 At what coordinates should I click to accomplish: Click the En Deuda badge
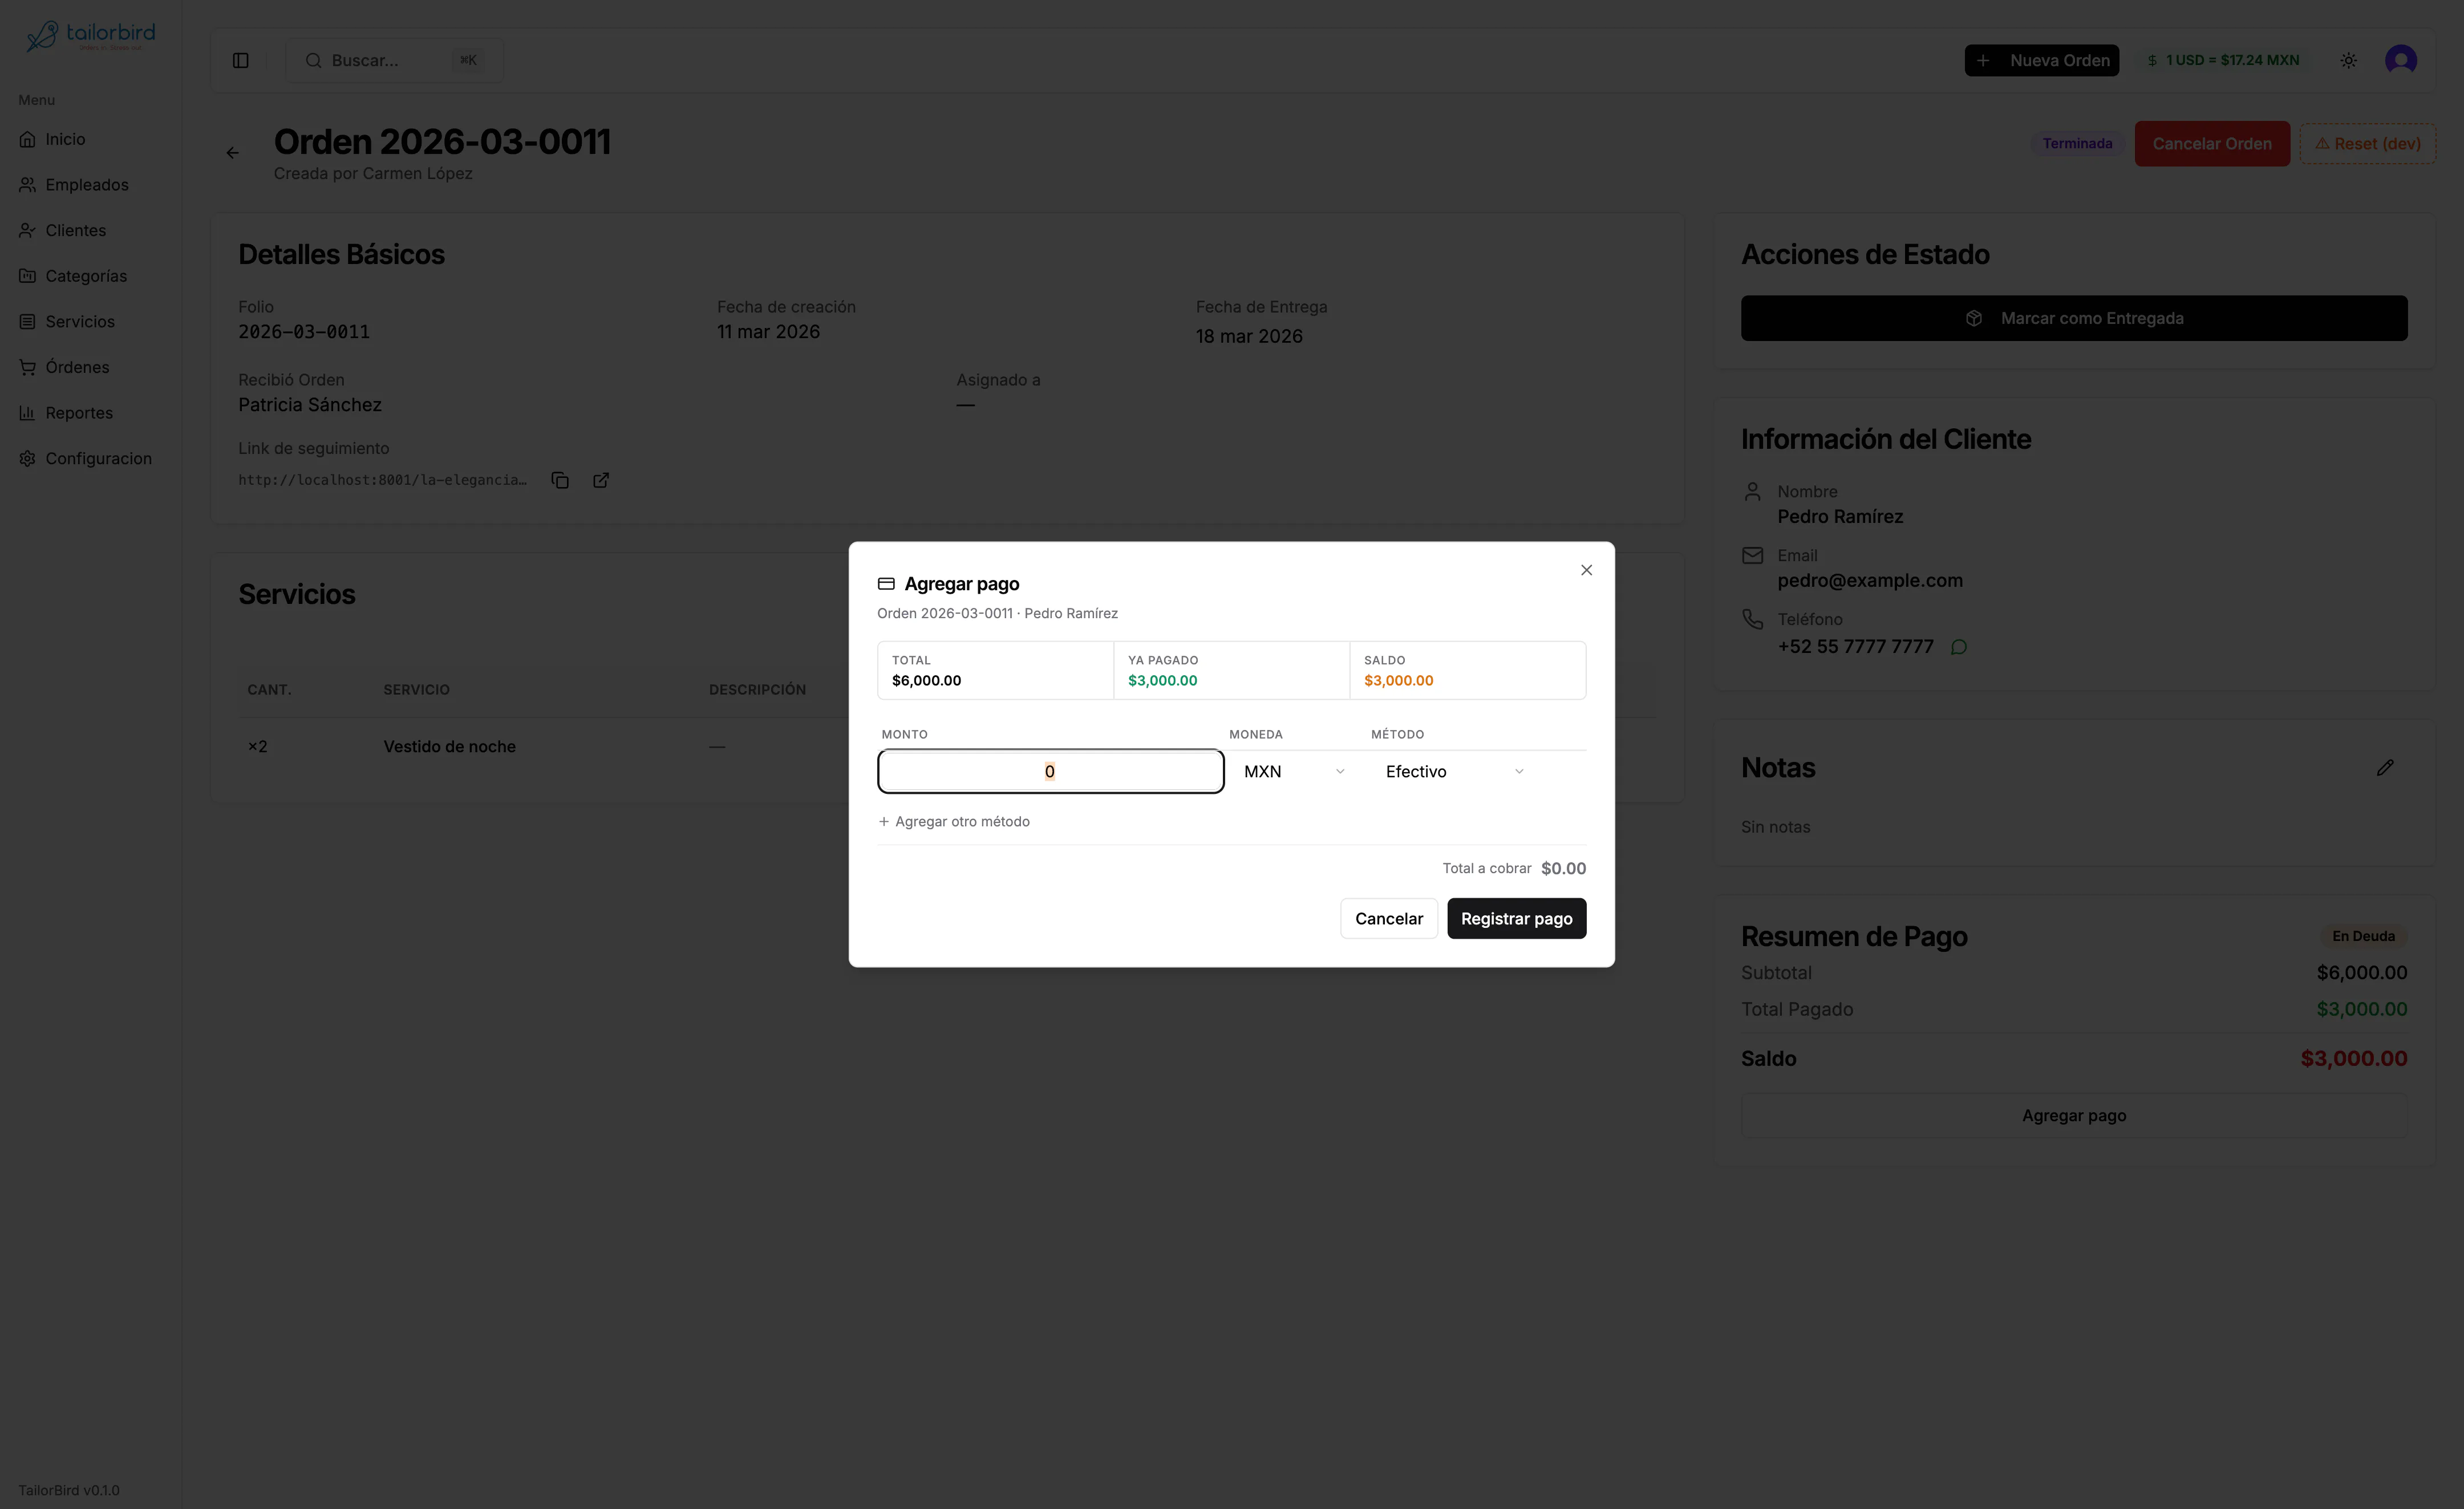coord(2362,936)
